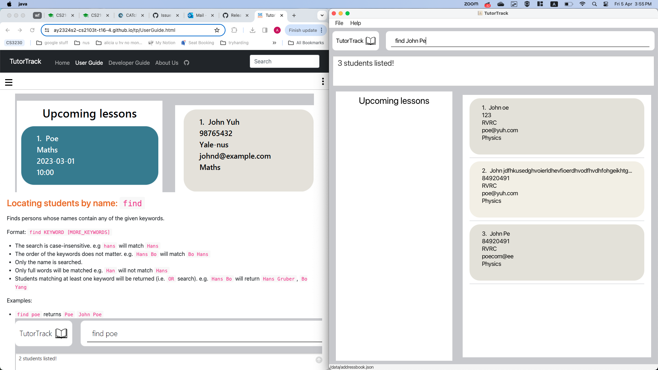Toggle the browser side panel icon
Screen dimensions: 658x370
coord(265,30)
